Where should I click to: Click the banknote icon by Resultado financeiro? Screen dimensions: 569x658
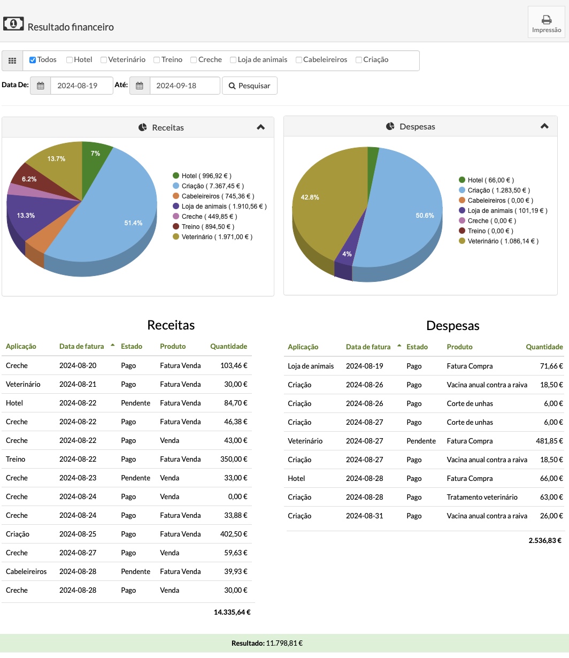pyautogui.click(x=13, y=24)
